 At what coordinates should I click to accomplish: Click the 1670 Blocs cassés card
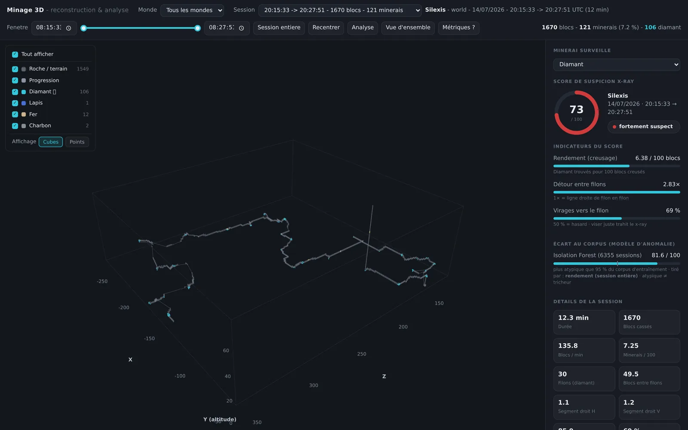coord(649,322)
